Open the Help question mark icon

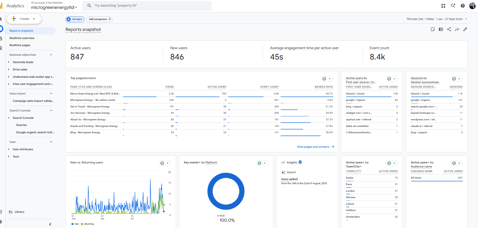(463, 6)
